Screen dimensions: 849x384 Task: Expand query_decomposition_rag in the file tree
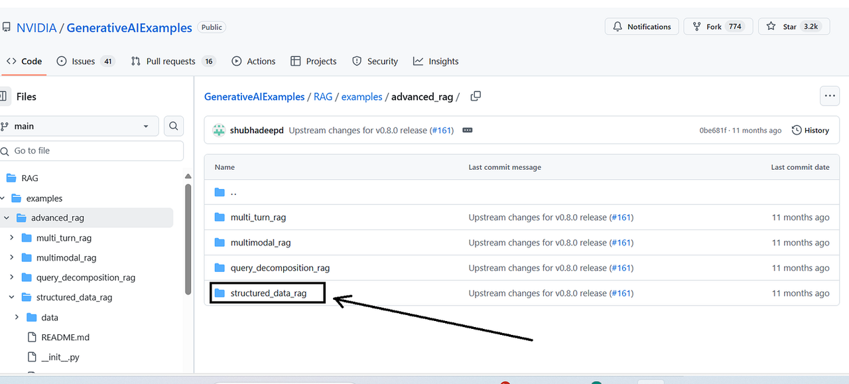click(12, 277)
